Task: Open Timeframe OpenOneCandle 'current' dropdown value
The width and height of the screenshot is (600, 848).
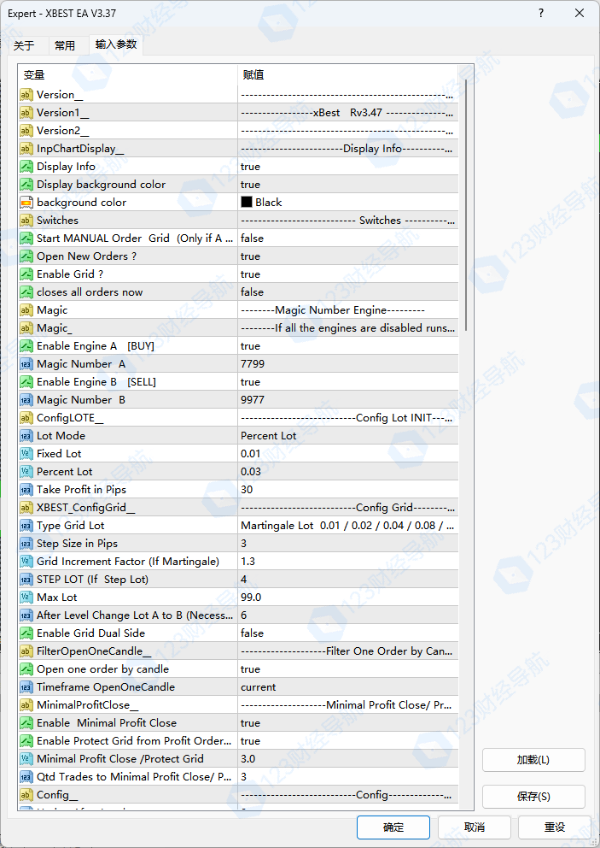Action: pyautogui.click(x=347, y=686)
